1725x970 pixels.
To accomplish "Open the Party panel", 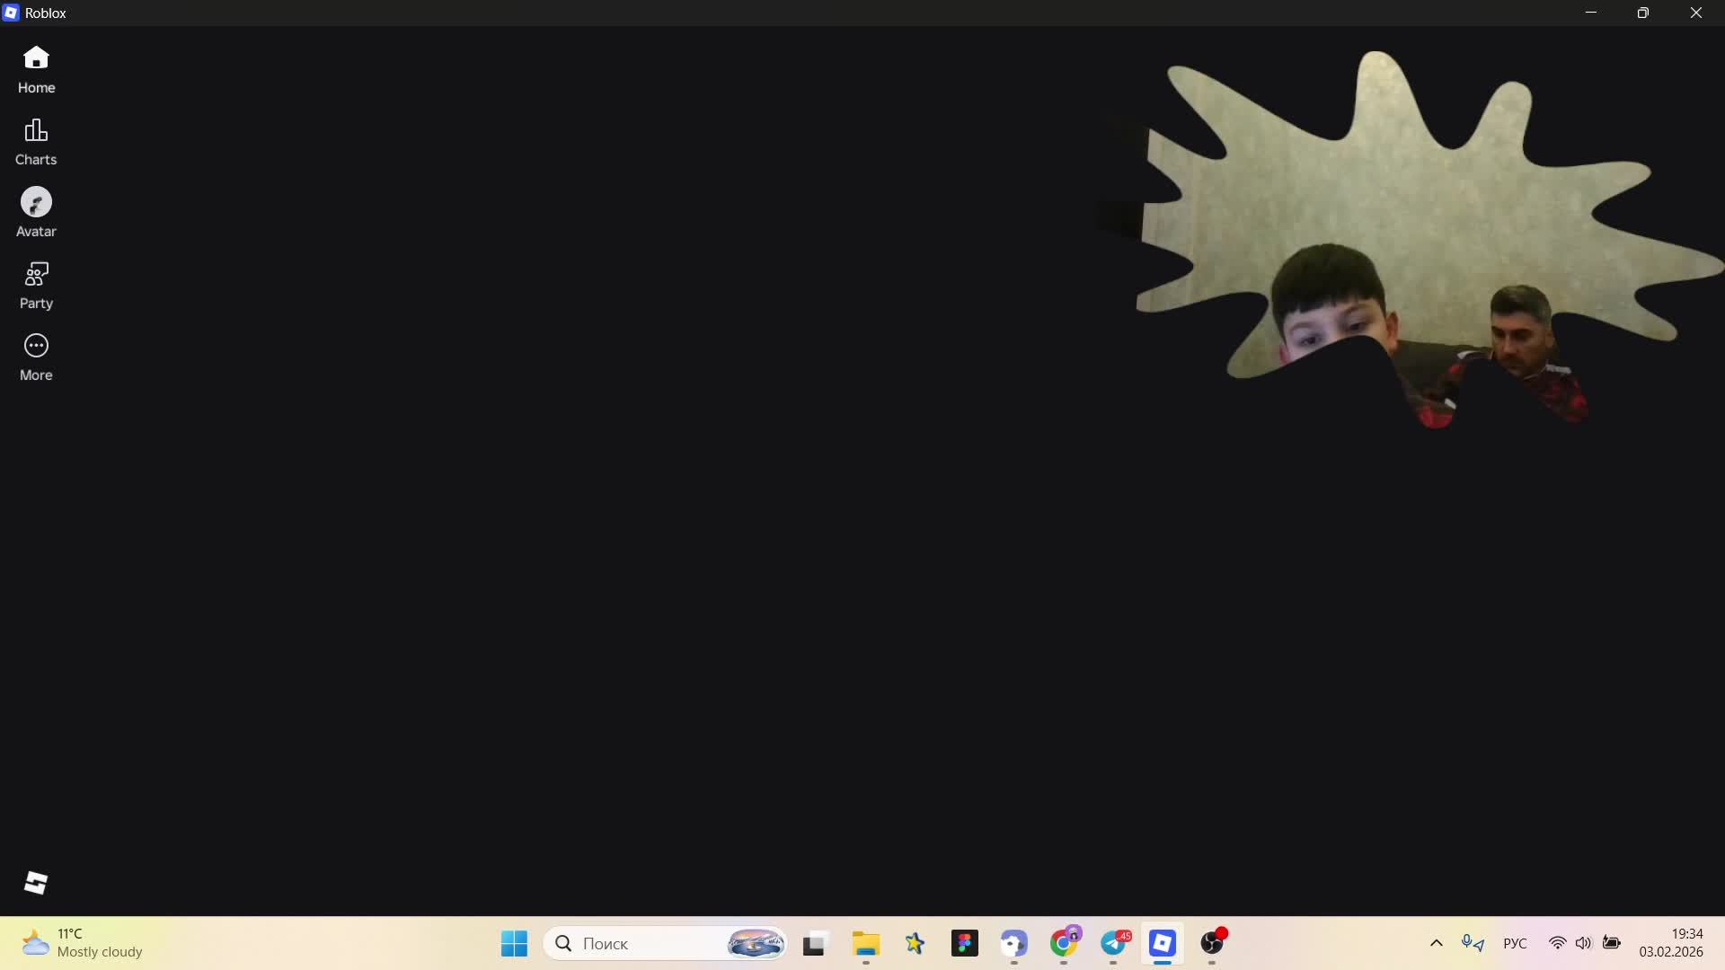I will tap(36, 285).
